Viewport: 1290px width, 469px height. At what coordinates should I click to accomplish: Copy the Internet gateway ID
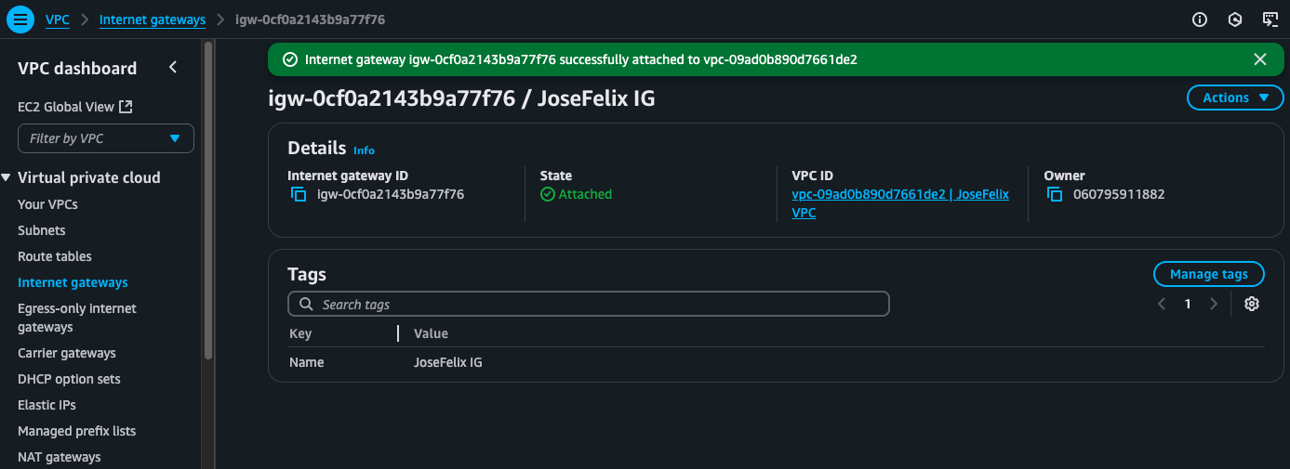point(299,194)
